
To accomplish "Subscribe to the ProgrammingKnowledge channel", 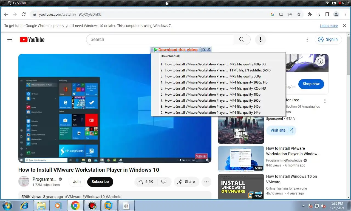I will (100, 182).
